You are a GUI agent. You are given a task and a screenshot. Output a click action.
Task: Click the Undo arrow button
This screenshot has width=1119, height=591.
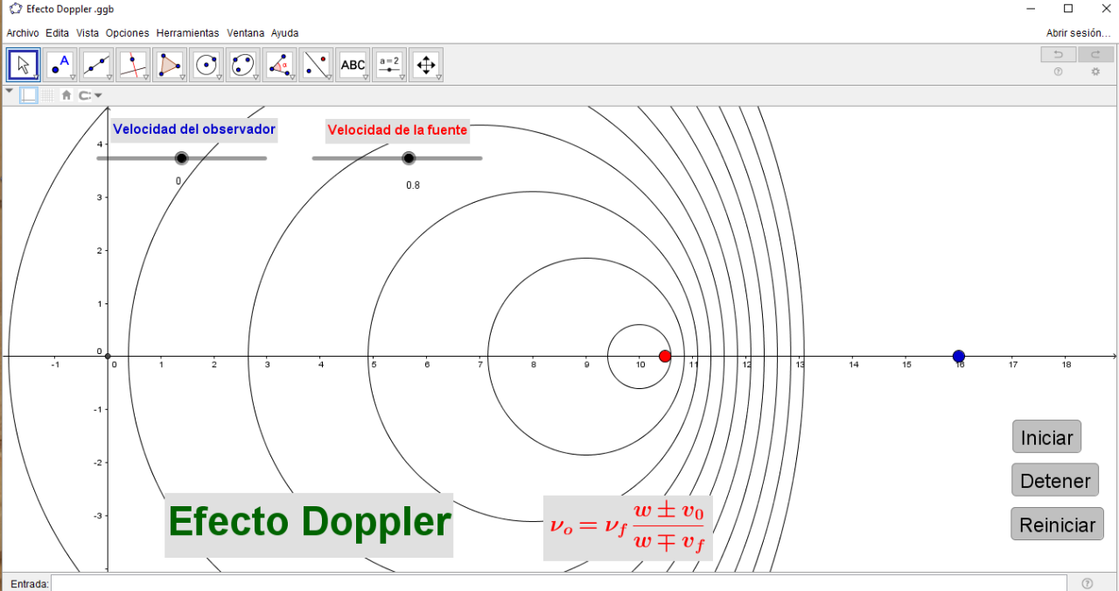[x=1059, y=55]
